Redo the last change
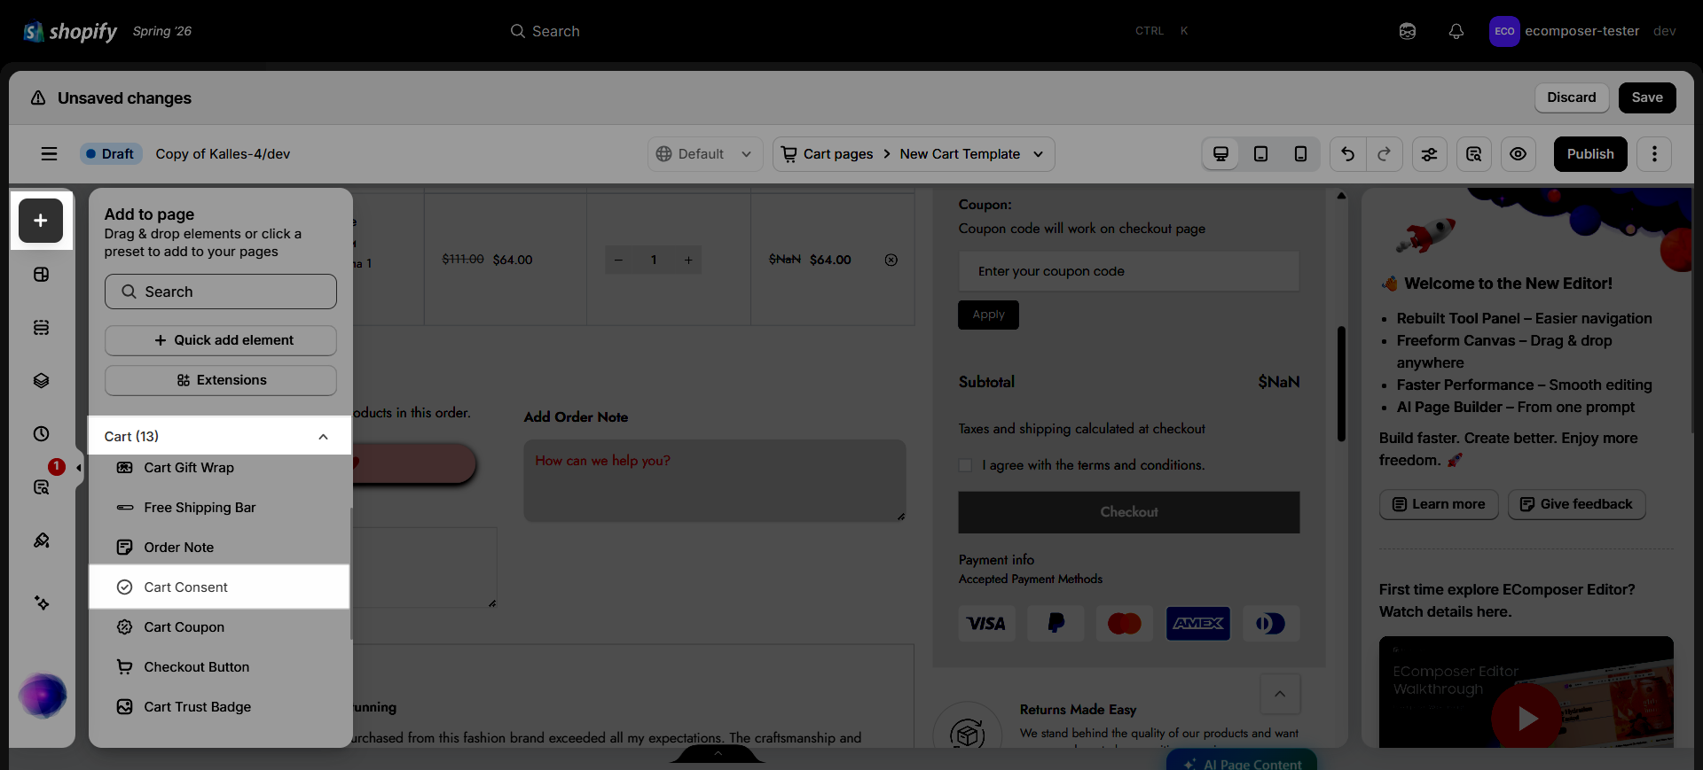 coord(1385,154)
